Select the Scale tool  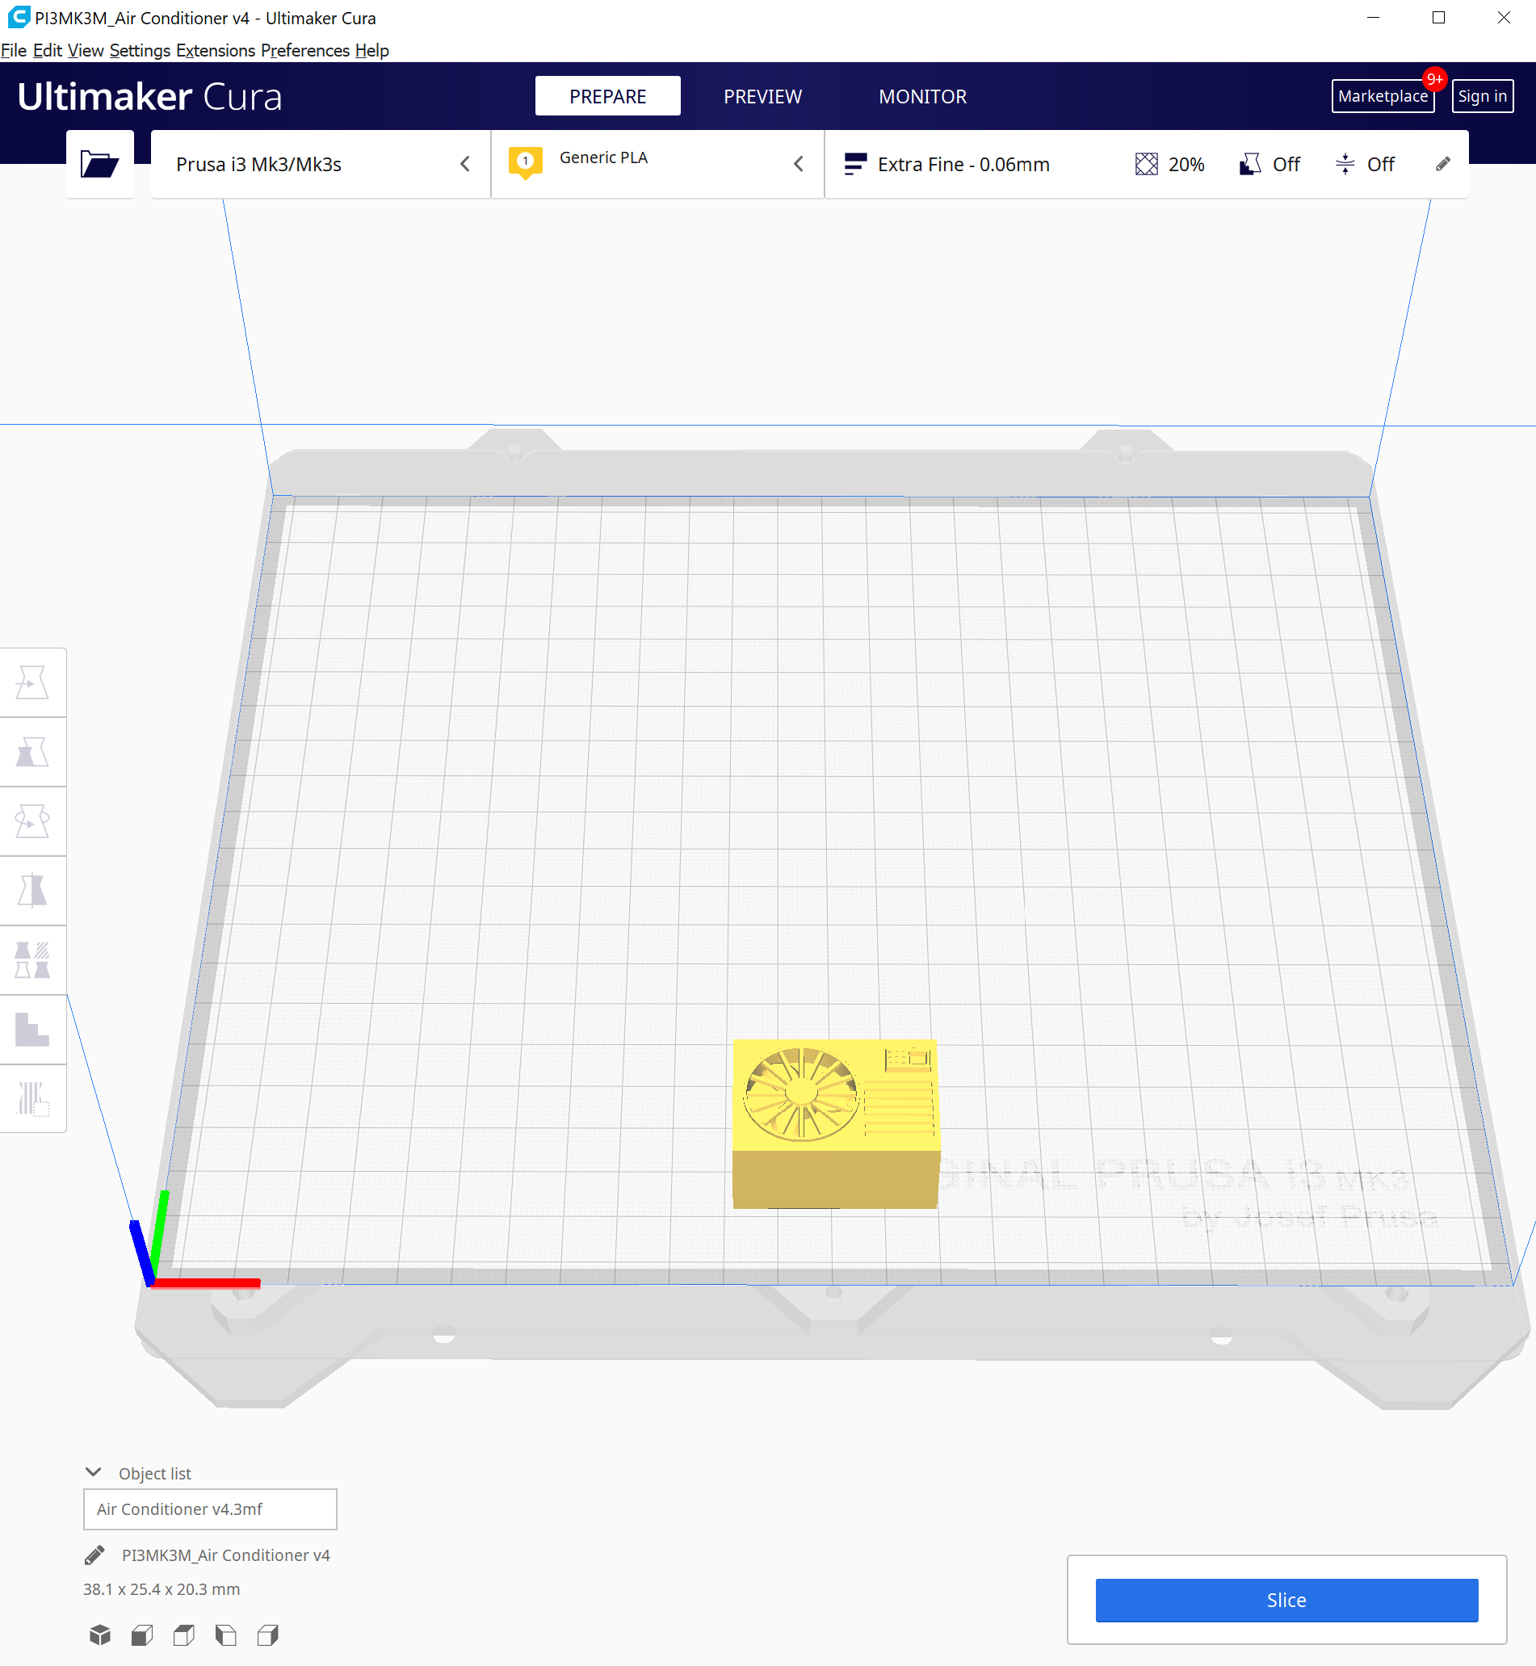click(33, 751)
